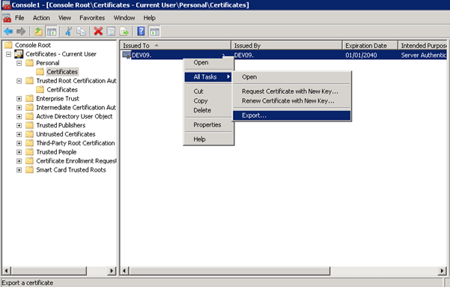Expand Third-Party Root Certification node

pos(19,143)
